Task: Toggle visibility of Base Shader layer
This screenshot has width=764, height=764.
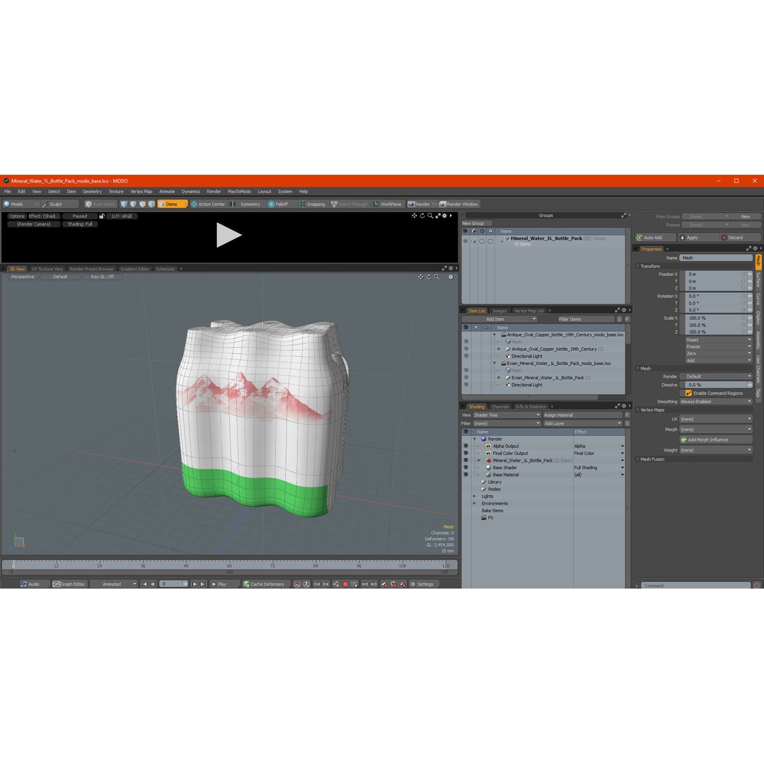Action: pos(465,468)
